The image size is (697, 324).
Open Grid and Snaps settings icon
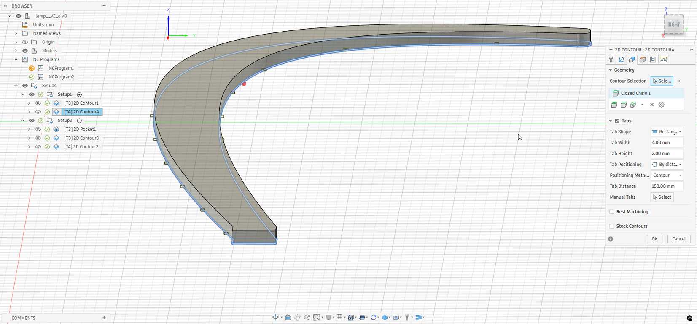[x=340, y=317]
